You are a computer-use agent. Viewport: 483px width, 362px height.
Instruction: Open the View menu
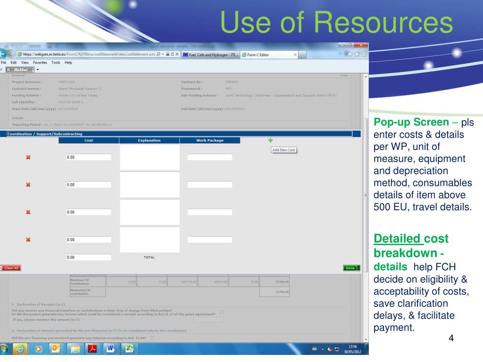point(25,63)
